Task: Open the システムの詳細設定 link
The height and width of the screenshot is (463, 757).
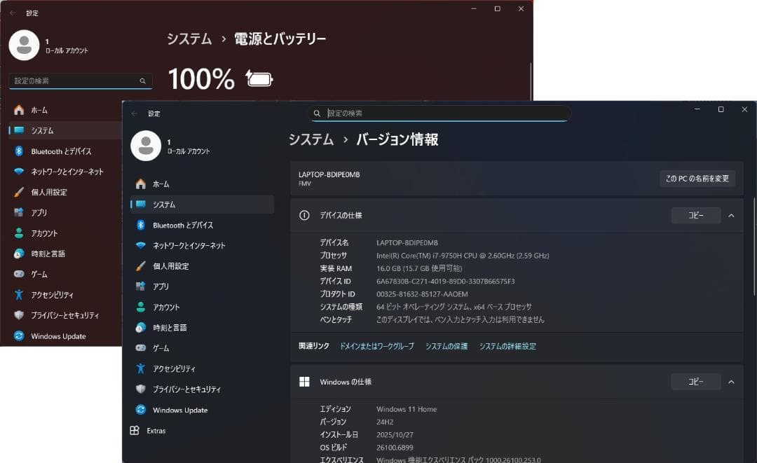Action: 507,346
